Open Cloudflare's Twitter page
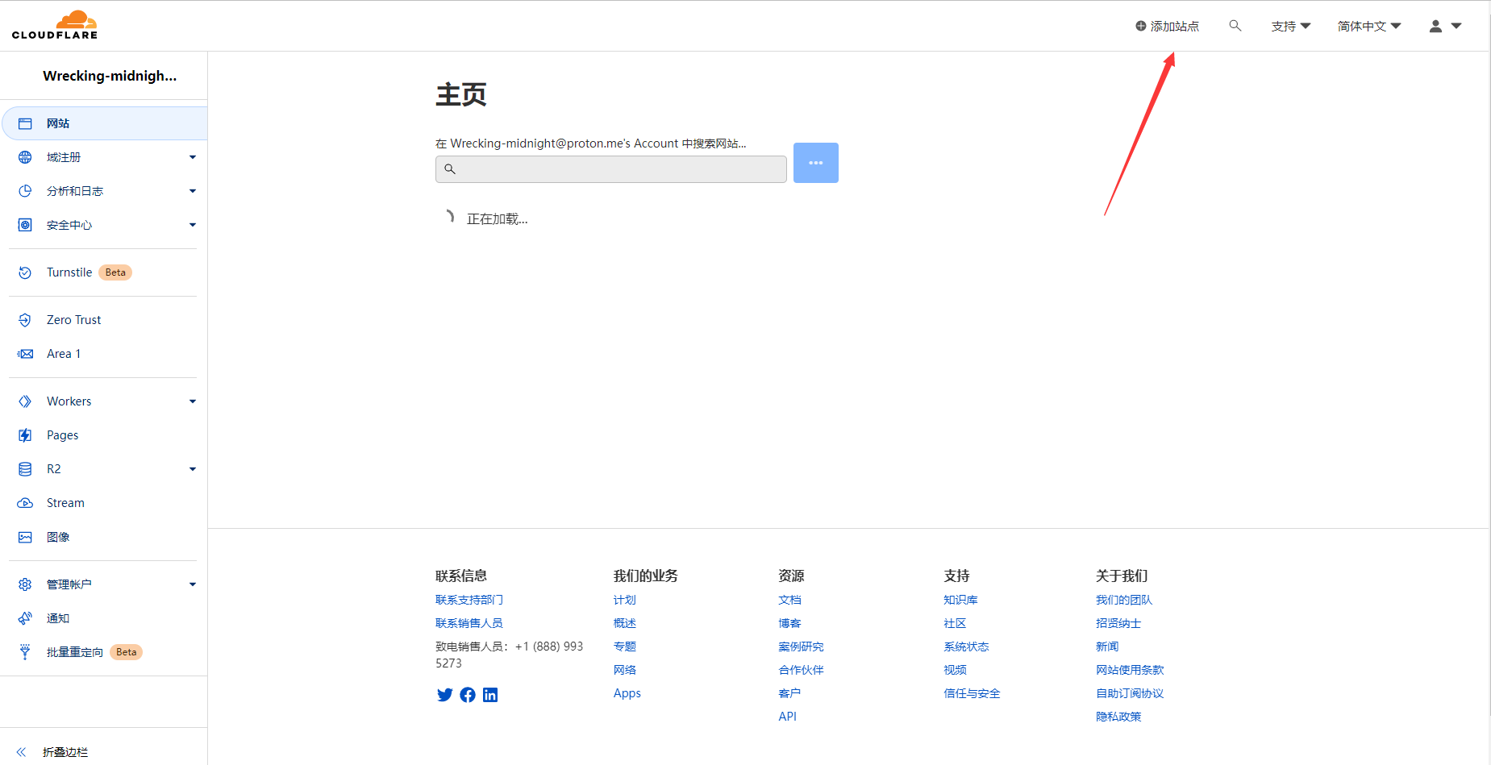The height and width of the screenshot is (765, 1491). tap(444, 695)
